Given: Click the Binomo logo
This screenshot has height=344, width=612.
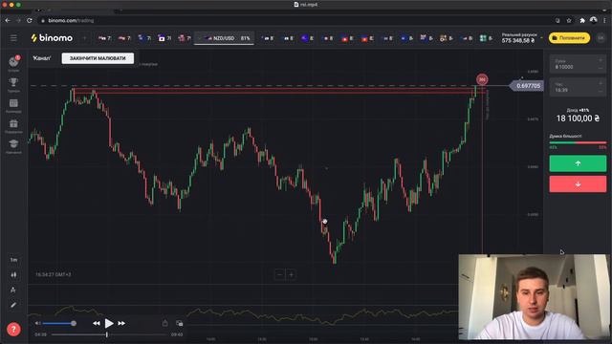Looking at the screenshot, I should (52, 38).
